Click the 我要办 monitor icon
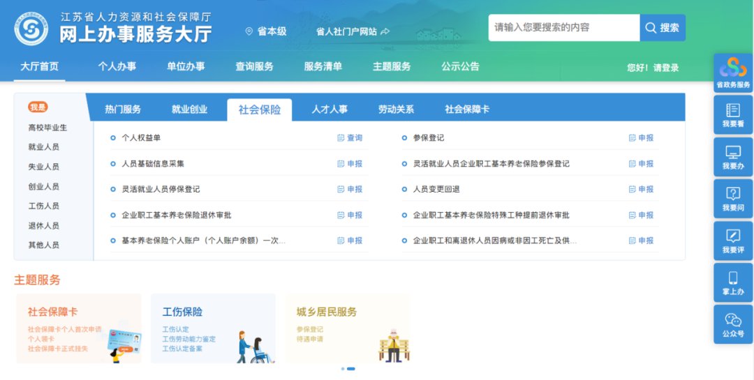The height and width of the screenshot is (380, 754). tap(733, 156)
